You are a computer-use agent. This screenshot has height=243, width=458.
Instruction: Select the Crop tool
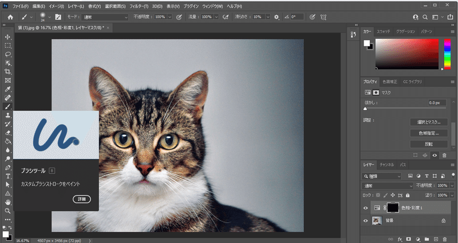8,71
